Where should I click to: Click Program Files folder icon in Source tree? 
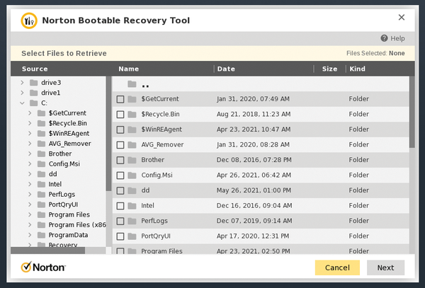(x=41, y=214)
